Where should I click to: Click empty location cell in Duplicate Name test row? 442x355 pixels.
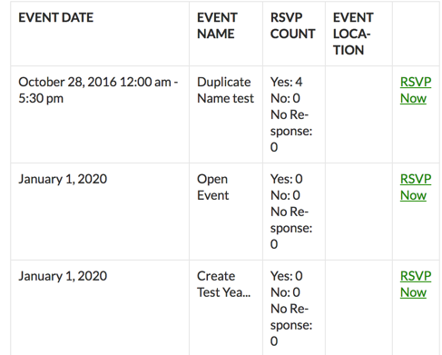(x=359, y=114)
